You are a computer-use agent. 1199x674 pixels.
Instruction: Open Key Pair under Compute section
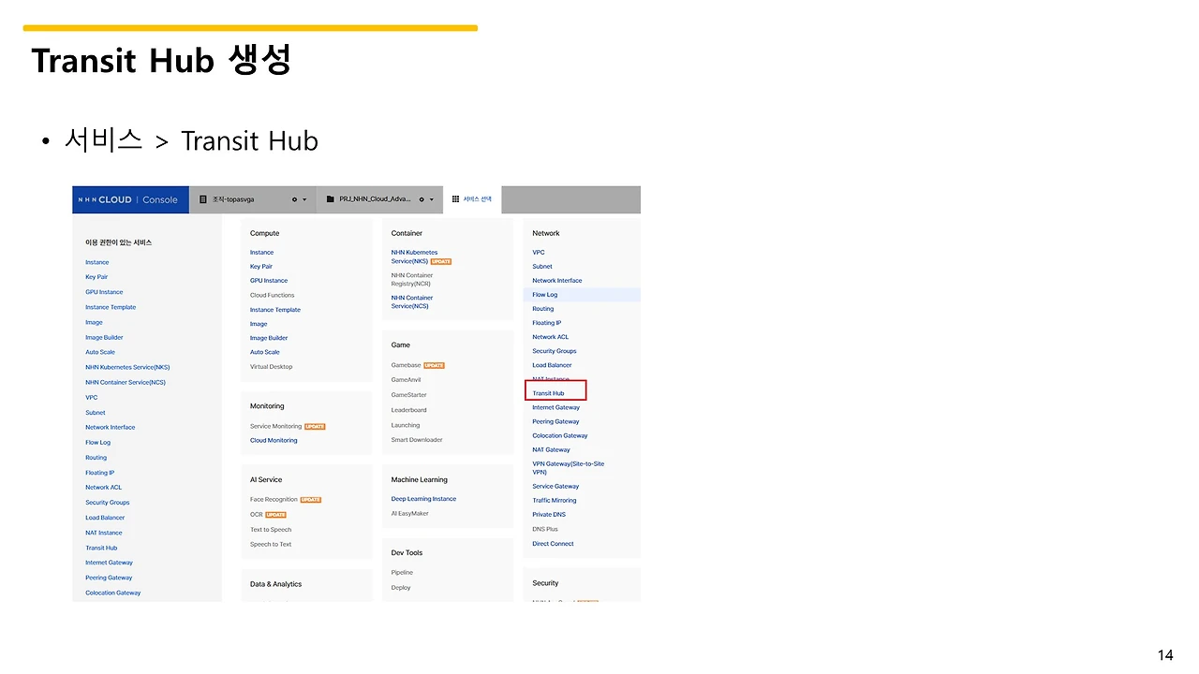(261, 267)
